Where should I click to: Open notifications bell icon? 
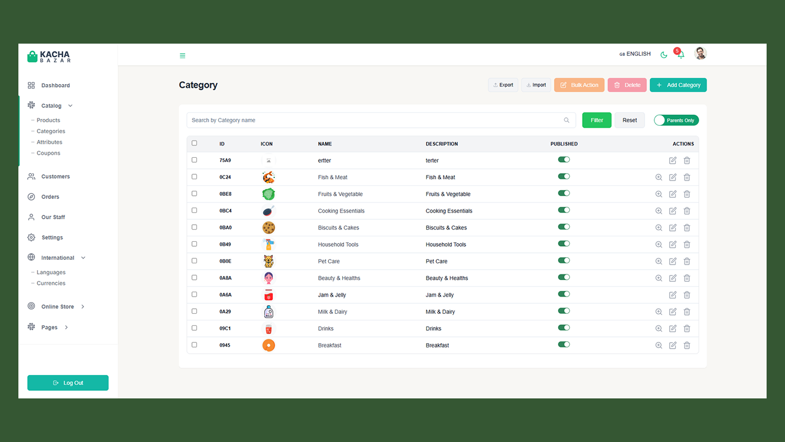681,55
